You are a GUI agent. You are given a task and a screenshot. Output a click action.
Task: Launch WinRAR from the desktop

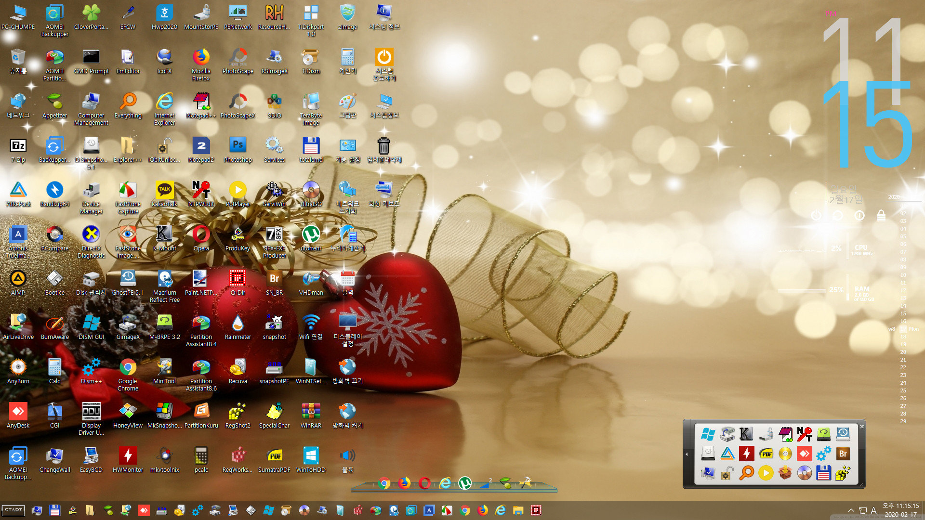pyautogui.click(x=311, y=416)
